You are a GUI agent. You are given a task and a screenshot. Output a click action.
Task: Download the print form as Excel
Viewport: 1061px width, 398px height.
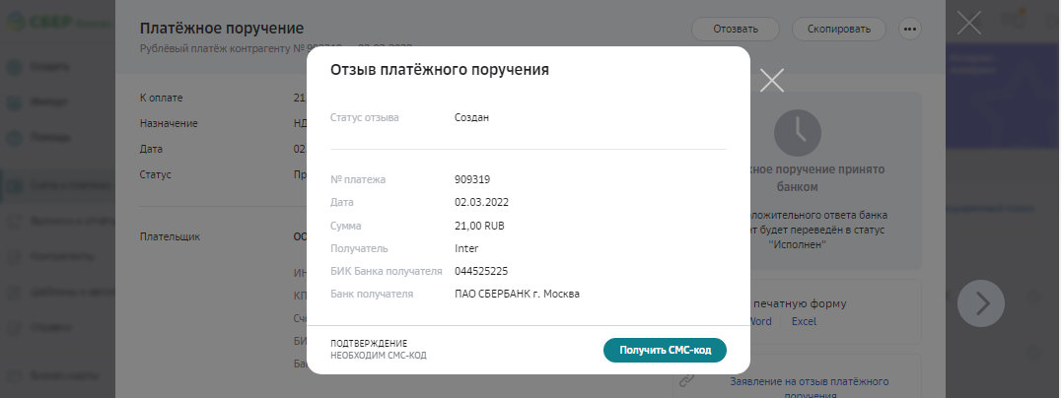click(x=804, y=321)
